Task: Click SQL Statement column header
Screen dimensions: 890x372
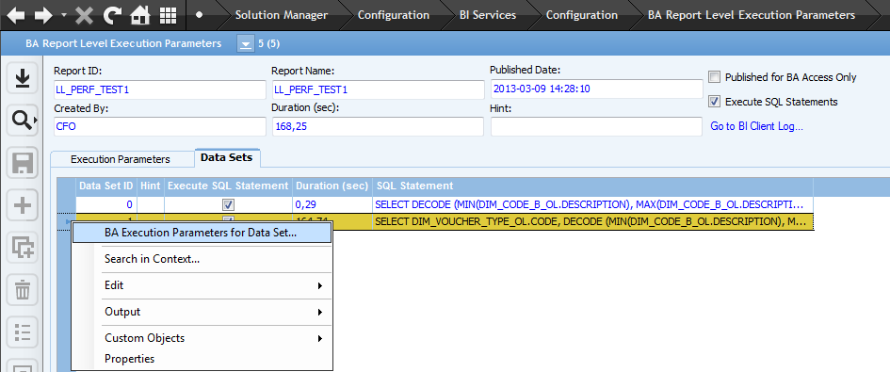Action: tap(592, 186)
